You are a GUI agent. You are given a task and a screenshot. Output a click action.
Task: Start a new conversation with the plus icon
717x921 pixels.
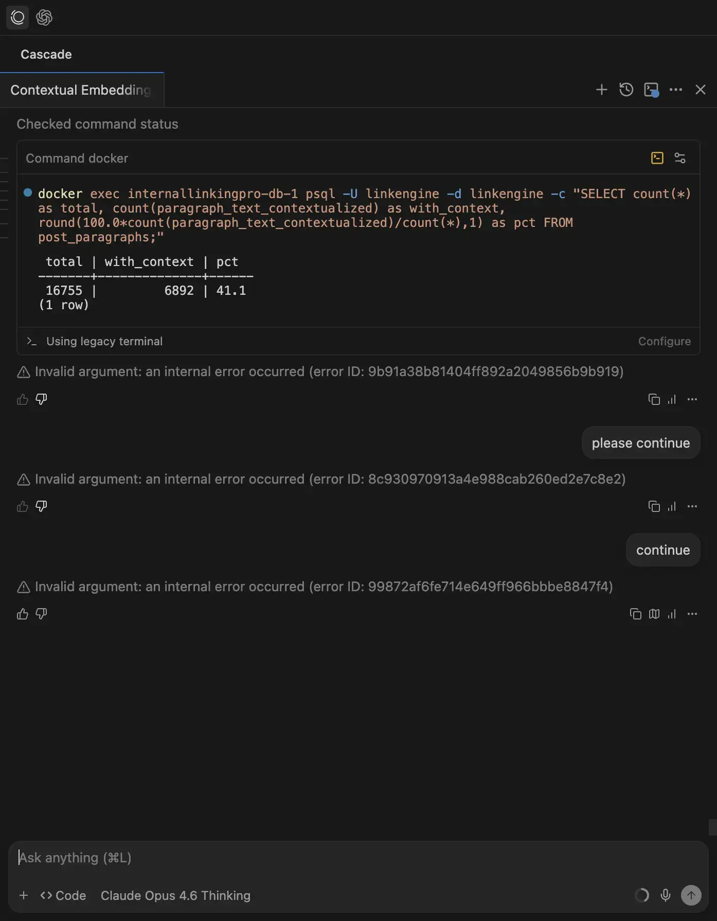click(x=601, y=90)
